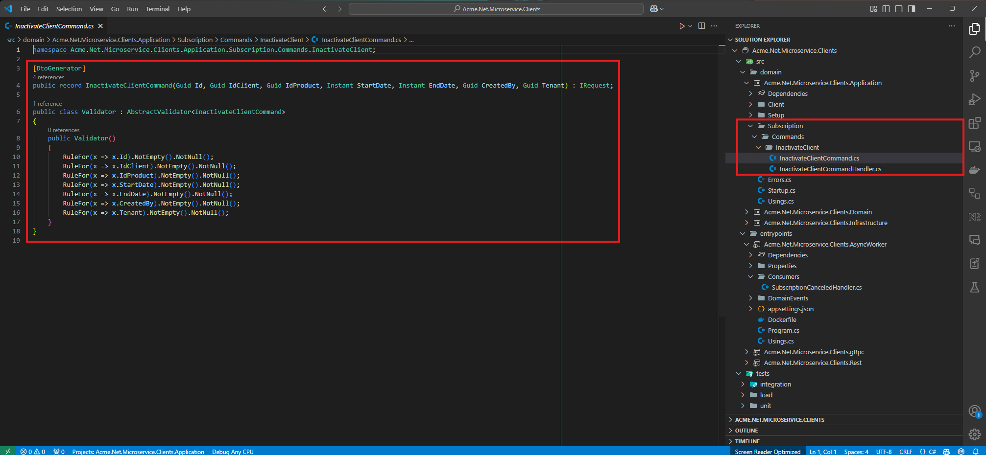
Task: Open Dockerfile in explorer tree
Action: [782, 319]
